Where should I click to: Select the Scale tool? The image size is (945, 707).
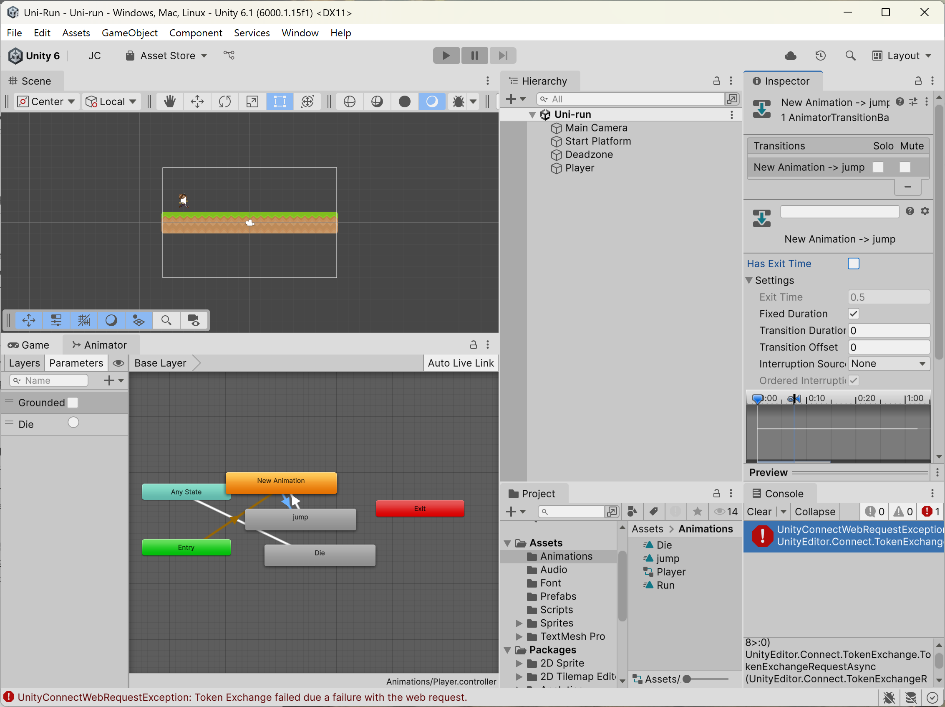252,101
